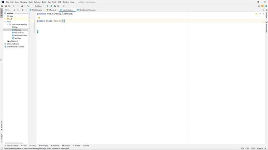268x150 pixels.
Task: Open the Run tool window button
Action: [x=24, y=145]
